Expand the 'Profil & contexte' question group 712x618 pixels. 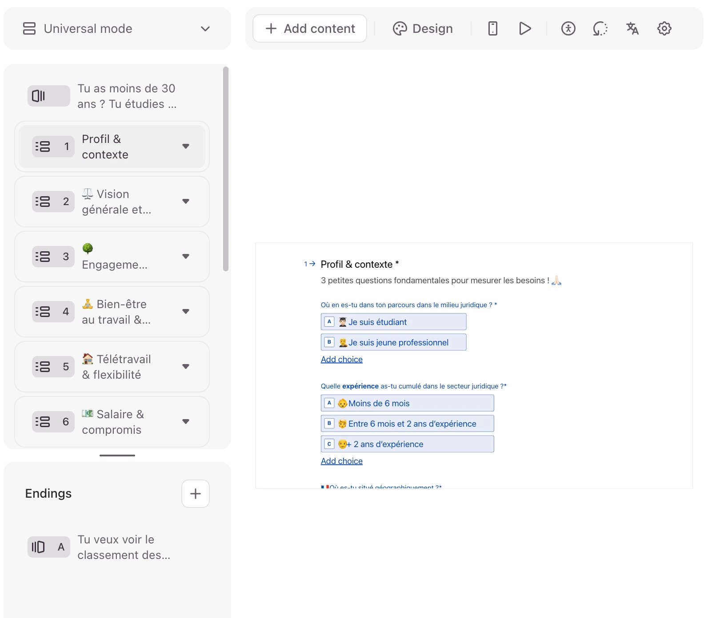186,147
